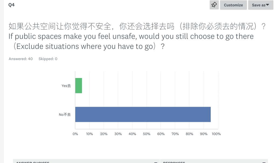This screenshot has width=276, height=163.
Task: Click the Answer Choices column header
Action: tap(33, 162)
